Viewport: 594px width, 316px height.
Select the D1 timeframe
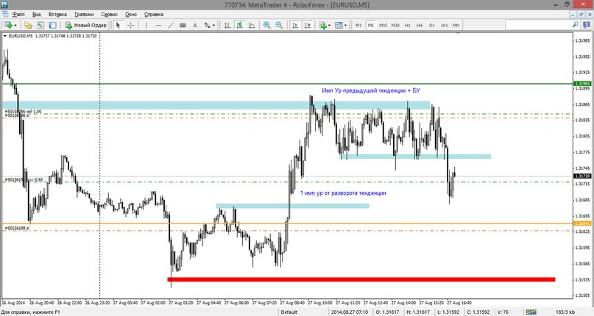coord(432,25)
